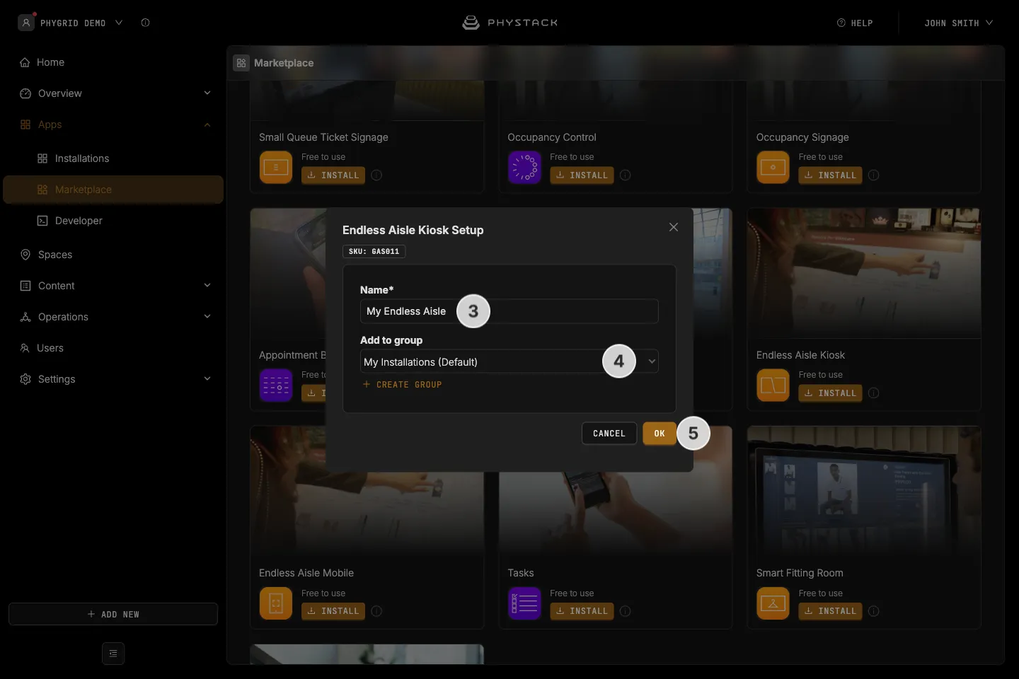Close the Endless Aisle Kiosk Setup dialog
Screen dimensions: 1019x679
(674, 227)
